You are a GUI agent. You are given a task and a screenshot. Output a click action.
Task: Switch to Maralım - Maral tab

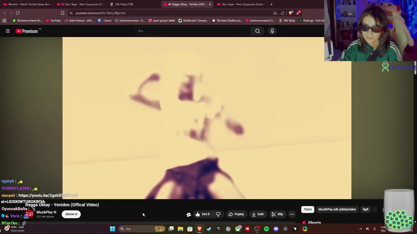[27, 4]
